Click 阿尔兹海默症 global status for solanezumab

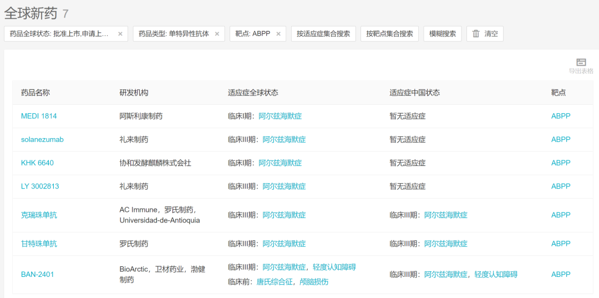[x=284, y=139]
